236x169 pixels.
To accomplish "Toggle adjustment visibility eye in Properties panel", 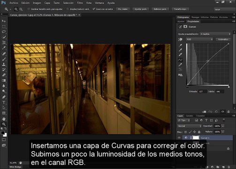I will coord(222,112).
